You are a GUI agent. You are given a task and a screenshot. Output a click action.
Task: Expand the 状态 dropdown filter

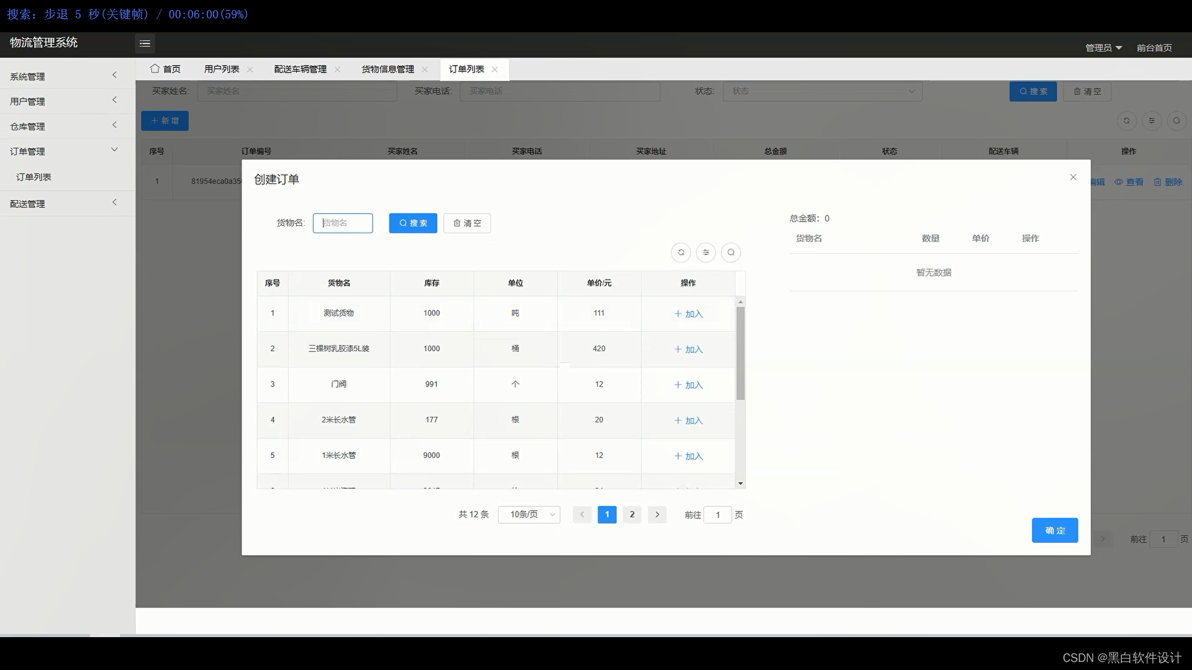click(x=822, y=91)
